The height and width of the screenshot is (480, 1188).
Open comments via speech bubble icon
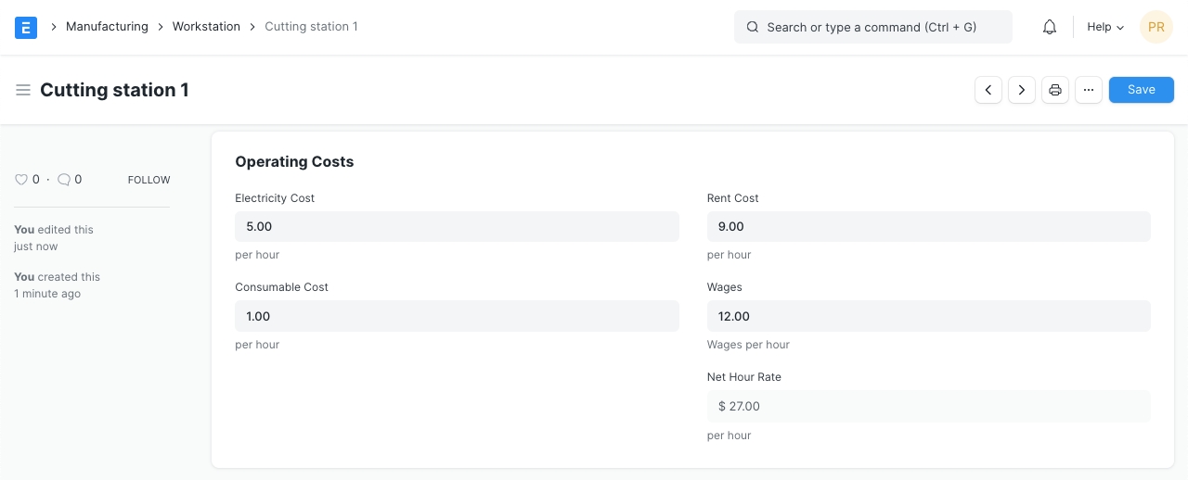pyautogui.click(x=64, y=180)
